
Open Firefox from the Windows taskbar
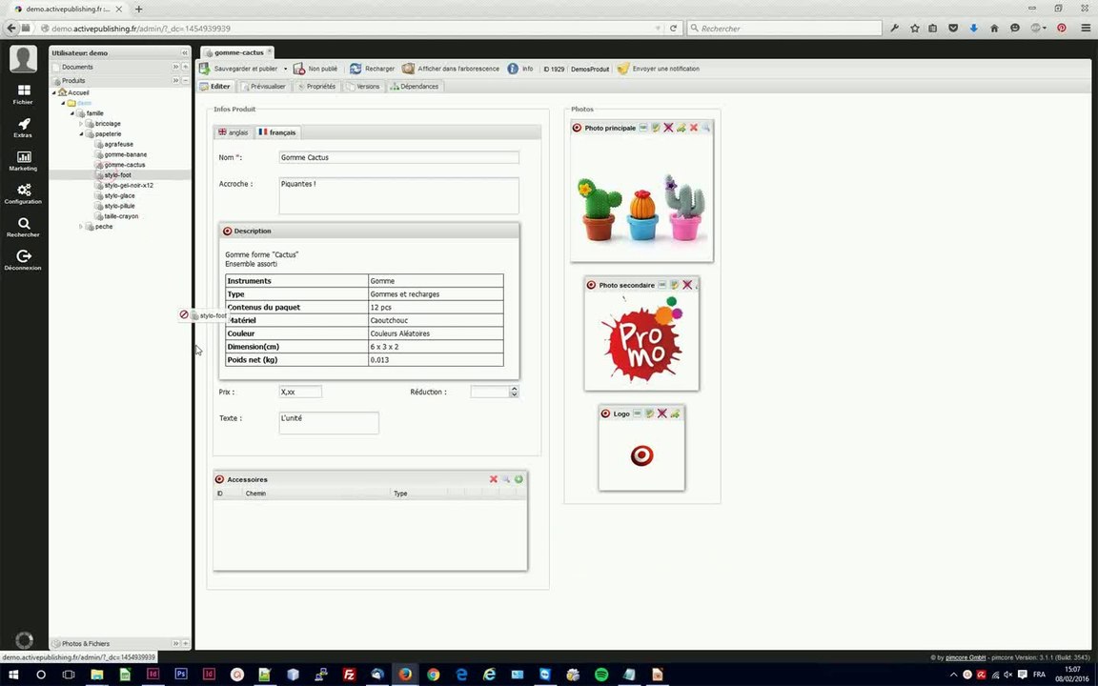click(x=405, y=675)
